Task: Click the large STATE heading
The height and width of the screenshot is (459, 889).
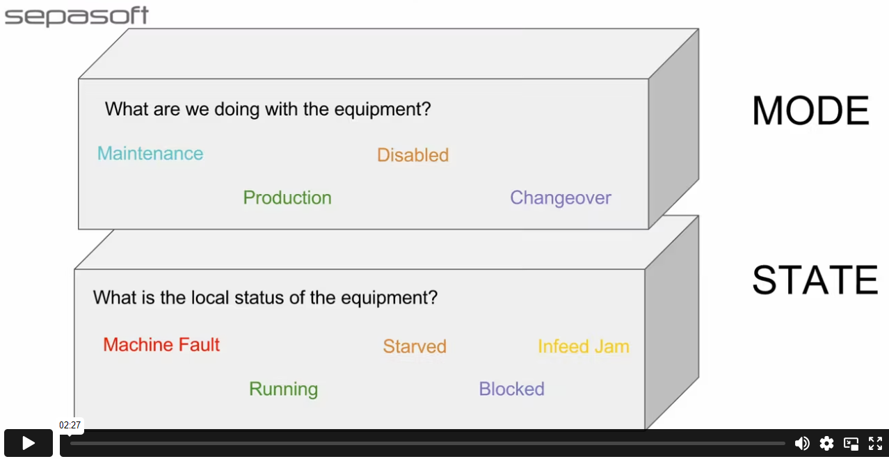Action: pyautogui.click(x=815, y=280)
